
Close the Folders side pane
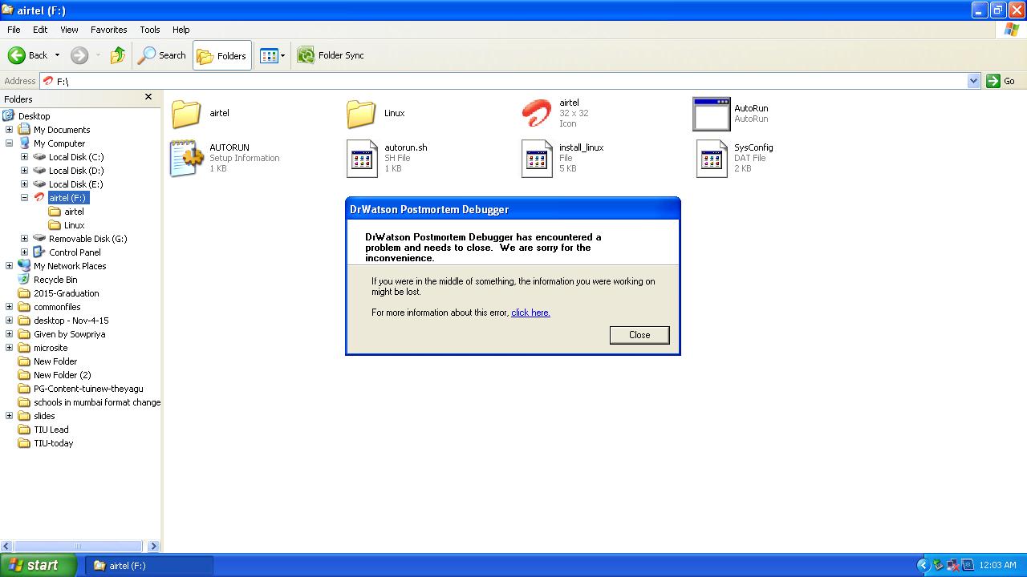(148, 97)
